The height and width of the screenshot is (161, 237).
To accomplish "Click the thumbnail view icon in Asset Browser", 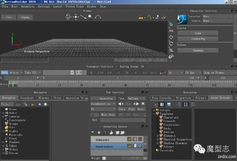I will click(x=186, y=104).
